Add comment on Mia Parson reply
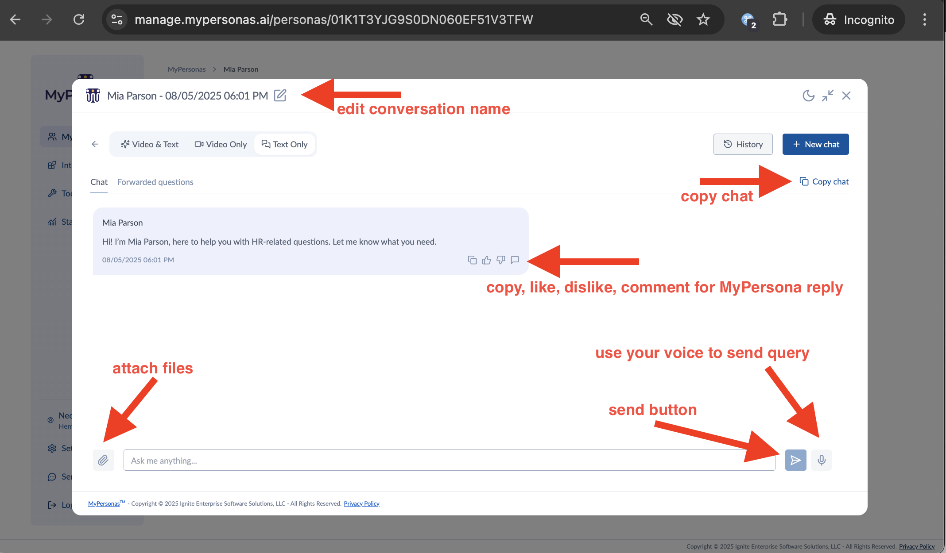The width and height of the screenshot is (946, 553). click(515, 260)
